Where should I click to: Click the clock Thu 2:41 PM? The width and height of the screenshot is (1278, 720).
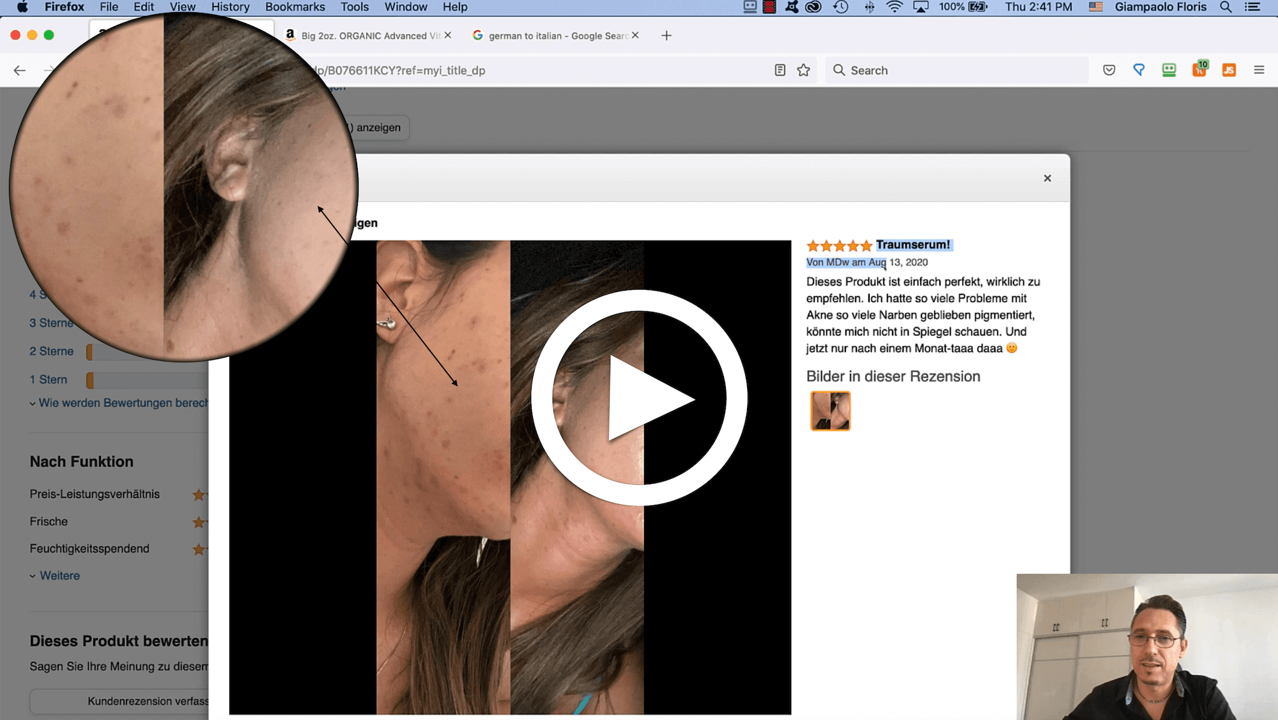pos(1038,7)
